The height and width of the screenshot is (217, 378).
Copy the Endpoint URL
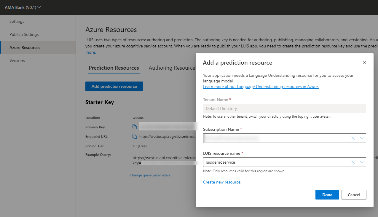[134, 136]
